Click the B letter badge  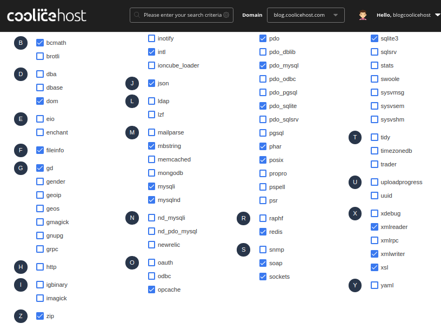tap(21, 43)
